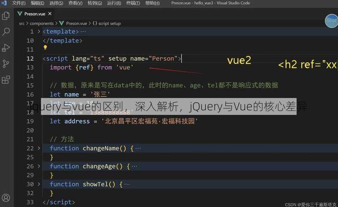Click the let address variable name
This screenshot has width=338, height=207.
click(77, 121)
